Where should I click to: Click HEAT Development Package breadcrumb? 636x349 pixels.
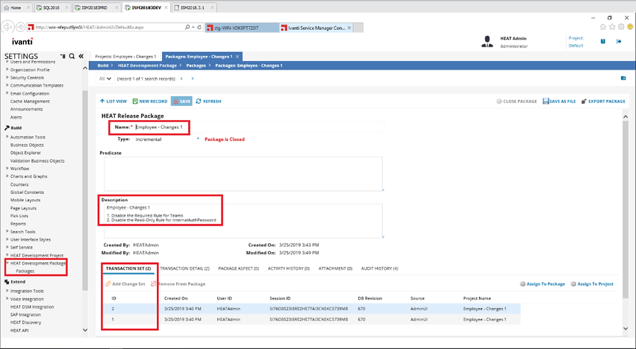tap(147, 66)
